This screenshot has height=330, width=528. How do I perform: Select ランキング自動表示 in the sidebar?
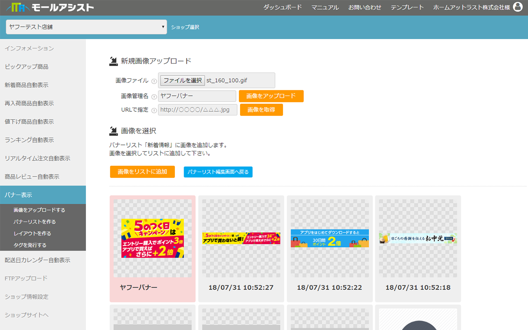coord(43,140)
